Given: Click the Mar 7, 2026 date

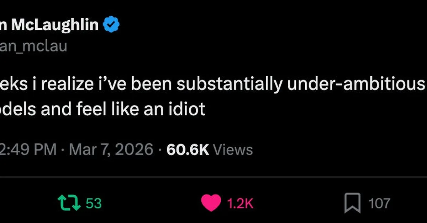Looking at the screenshot, I should tap(111, 149).
